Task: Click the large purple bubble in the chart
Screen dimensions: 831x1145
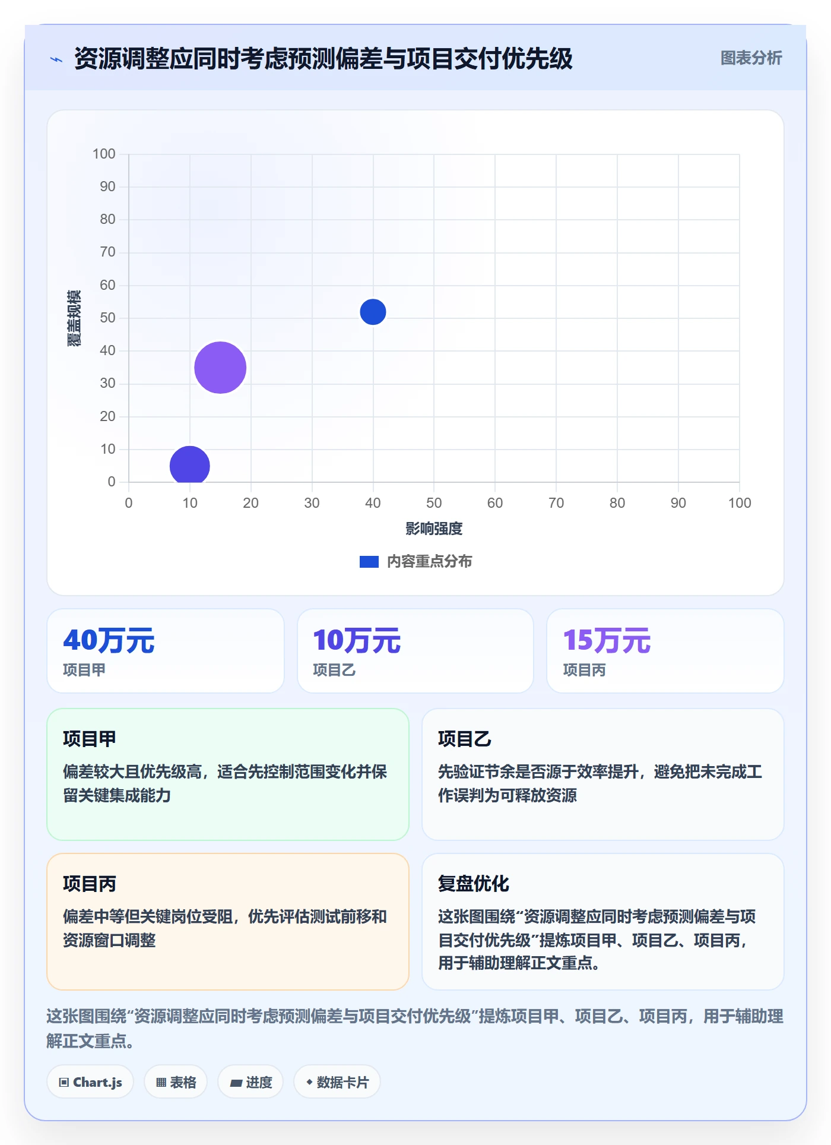Action: pos(220,368)
